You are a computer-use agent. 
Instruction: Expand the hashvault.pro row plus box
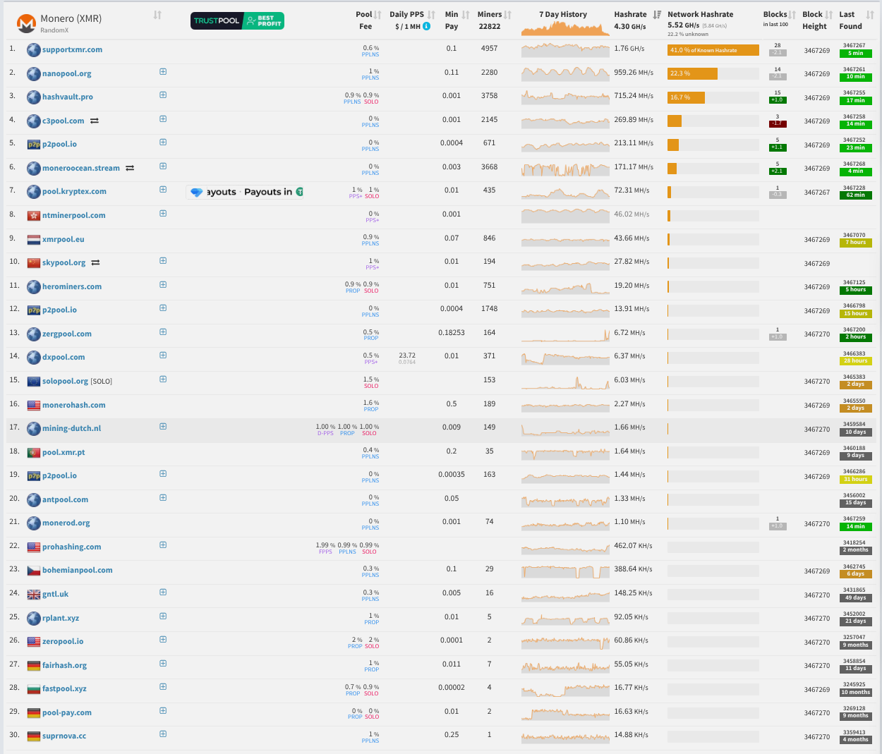tap(163, 95)
